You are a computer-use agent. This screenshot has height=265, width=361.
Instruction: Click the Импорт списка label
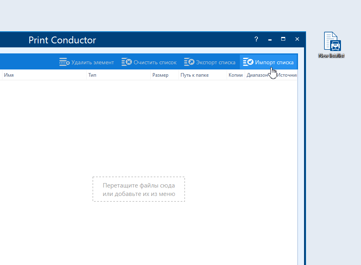(x=274, y=63)
